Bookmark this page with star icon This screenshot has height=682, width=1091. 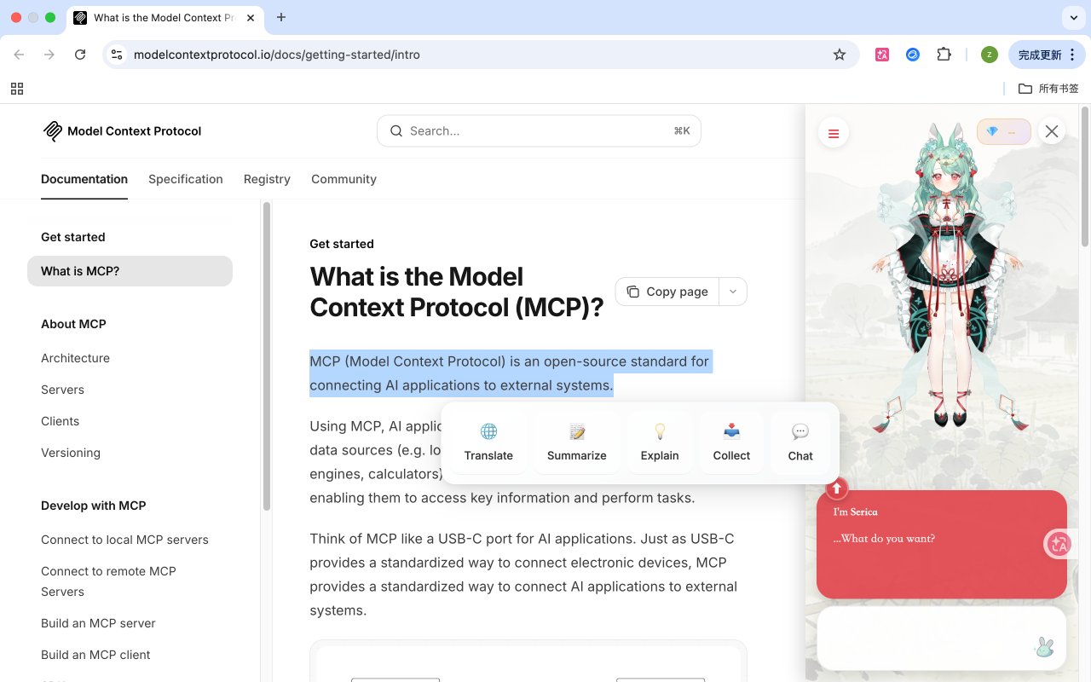click(840, 55)
